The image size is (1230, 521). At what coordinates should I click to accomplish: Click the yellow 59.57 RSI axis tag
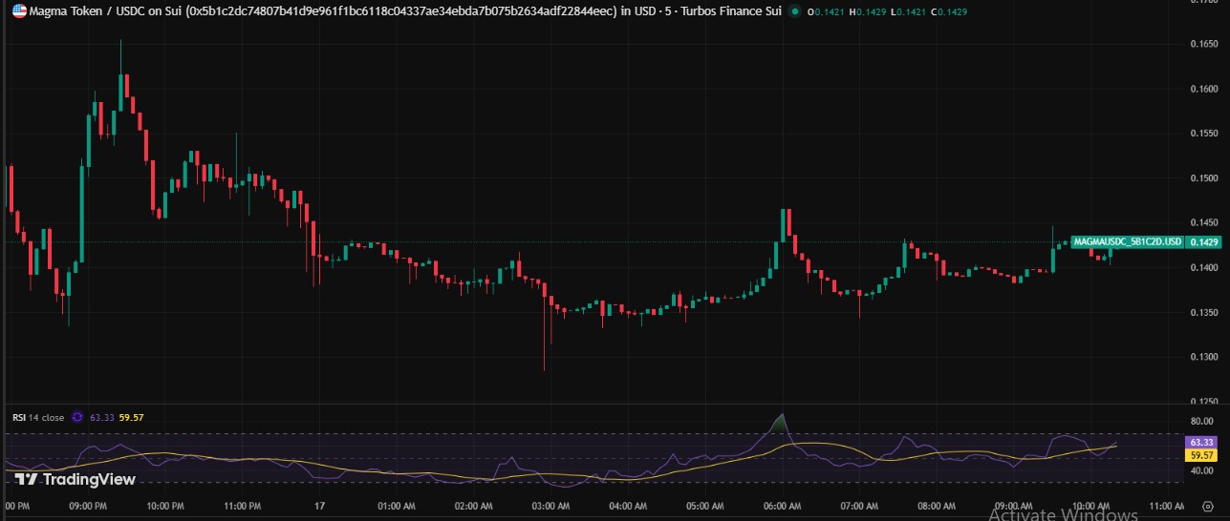tap(1201, 456)
